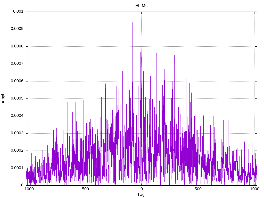Click the plot title Hh-Mc

141,6
